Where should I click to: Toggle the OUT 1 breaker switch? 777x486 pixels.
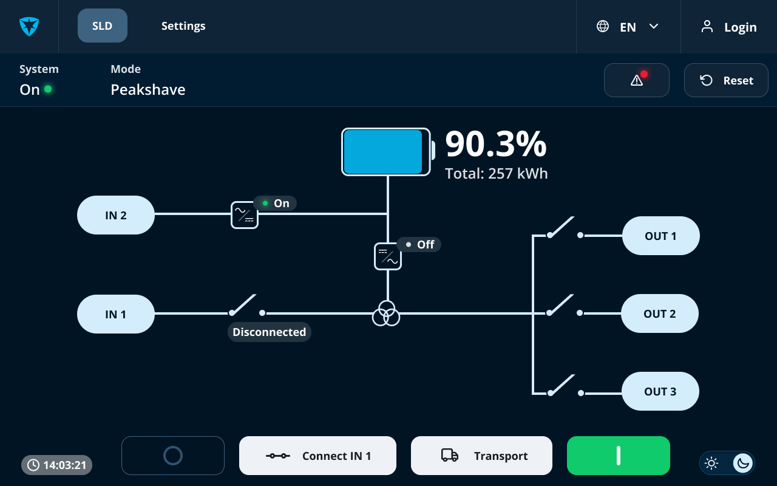(x=565, y=228)
